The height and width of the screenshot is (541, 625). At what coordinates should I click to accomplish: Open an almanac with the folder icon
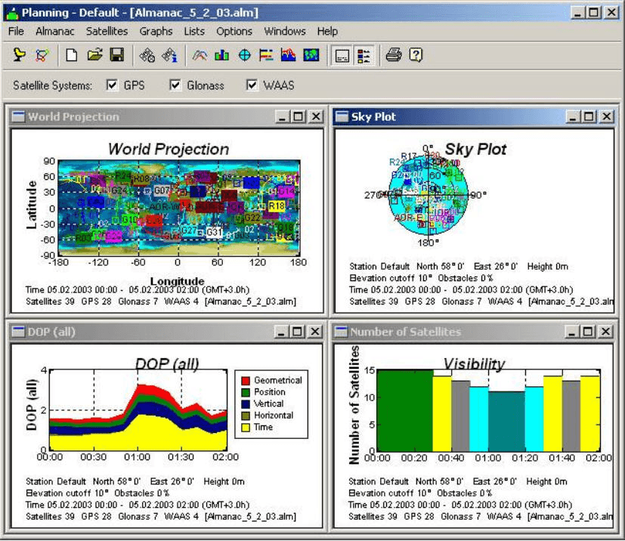pyautogui.click(x=94, y=55)
